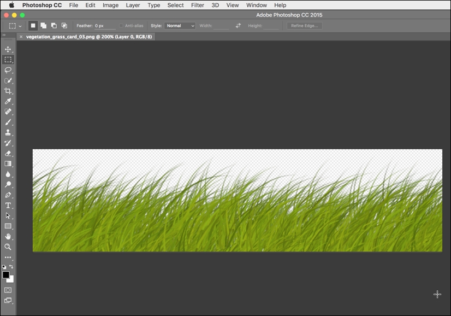Image resolution: width=451 pixels, height=316 pixels.
Task: Choose the Horizontal Type tool
Action: tap(8, 206)
